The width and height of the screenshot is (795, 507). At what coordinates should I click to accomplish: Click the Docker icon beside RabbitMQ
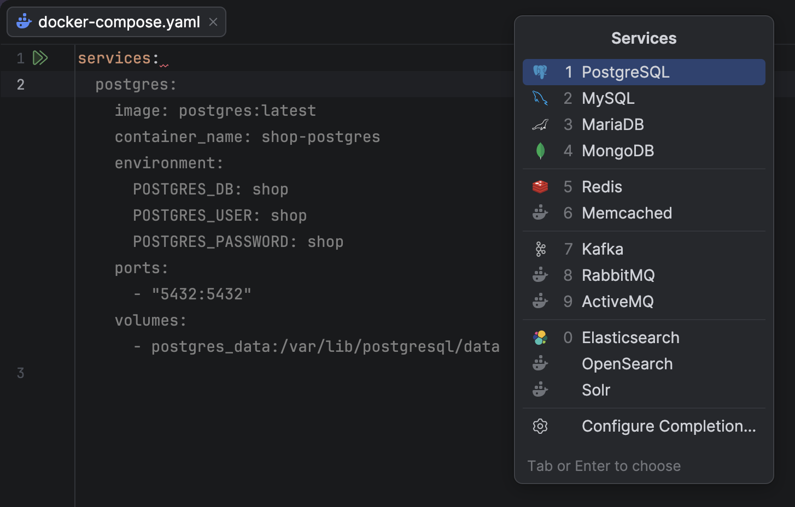coord(540,275)
